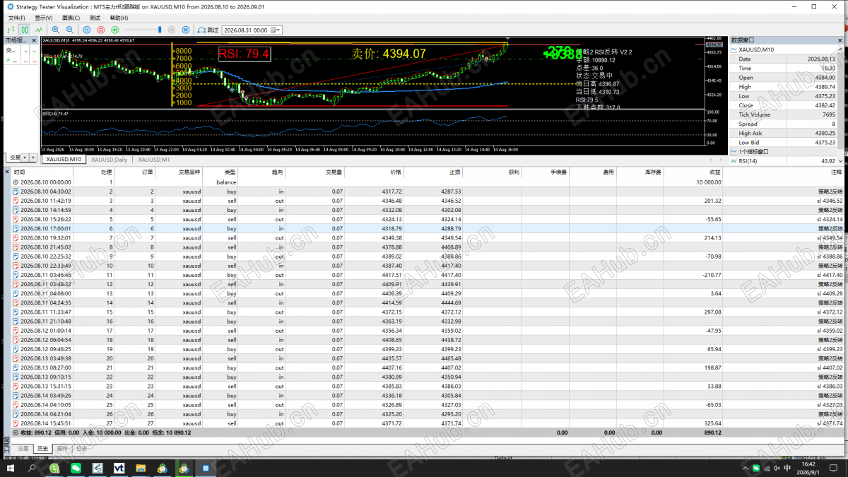Click the left arrow on market watch tabs
Viewport: 848px width, 477px height.
coord(25,158)
